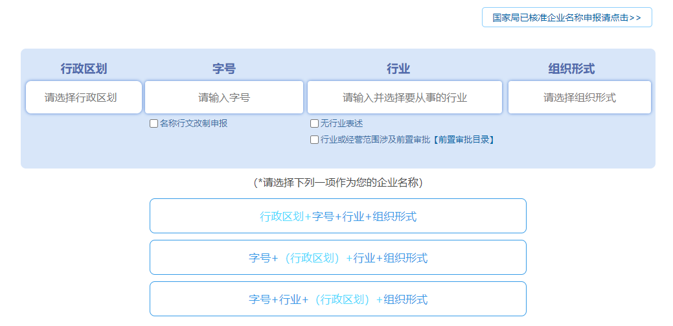Pick name format 字号+行业+(行政区划)+组织形式
The width and height of the screenshot is (673, 326).
coord(338,299)
